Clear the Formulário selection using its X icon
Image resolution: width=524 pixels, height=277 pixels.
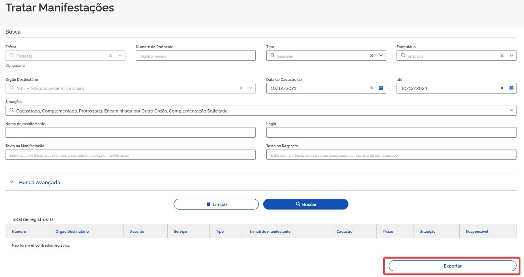point(502,56)
